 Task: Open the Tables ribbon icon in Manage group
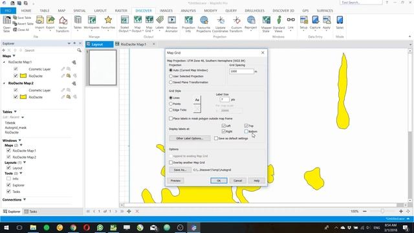click(78, 23)
